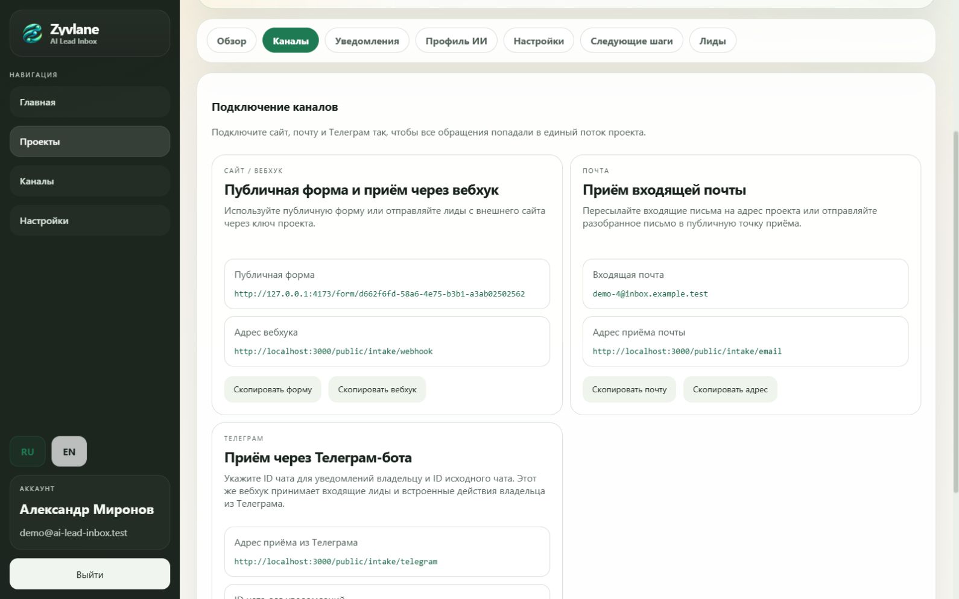Open the Профиль ИИ tab
The height and width of the screenshot is (599, 959).
[456, 41]
